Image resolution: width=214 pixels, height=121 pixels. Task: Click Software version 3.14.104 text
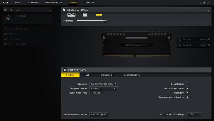click(75, 114)
